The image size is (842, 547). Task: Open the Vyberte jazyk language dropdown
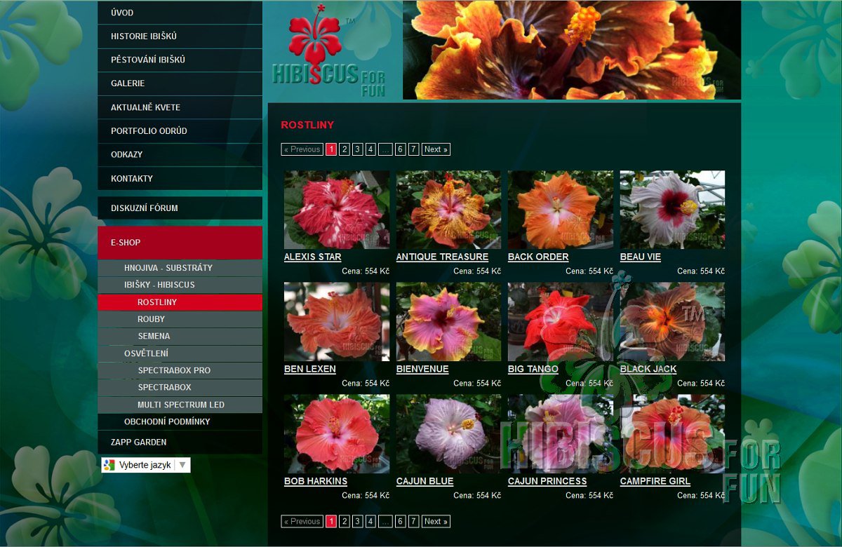point(146,465)
